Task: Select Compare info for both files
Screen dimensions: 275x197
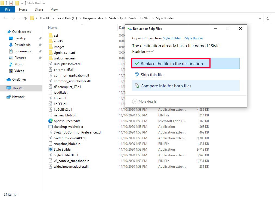Action: click(x=166, y=86)
